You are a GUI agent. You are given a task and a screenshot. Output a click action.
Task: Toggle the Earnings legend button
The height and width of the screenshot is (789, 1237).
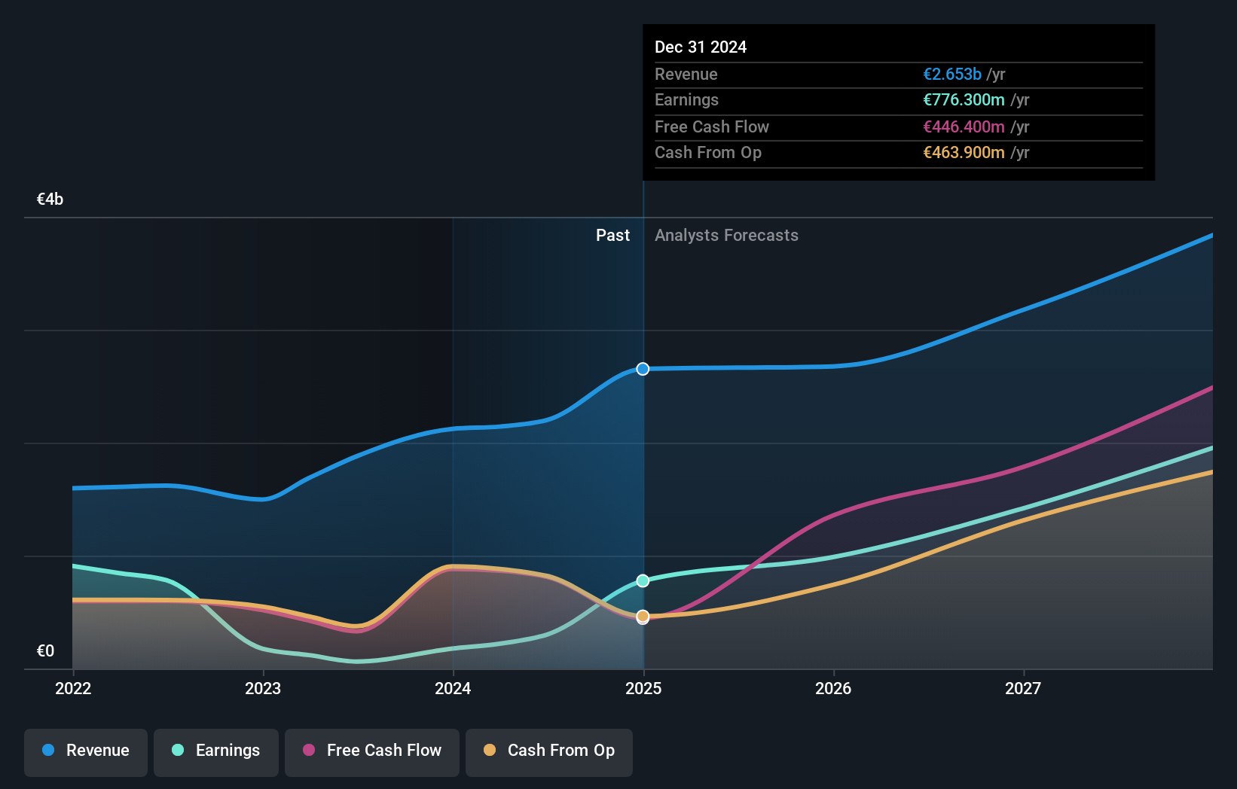click(216, 752)
